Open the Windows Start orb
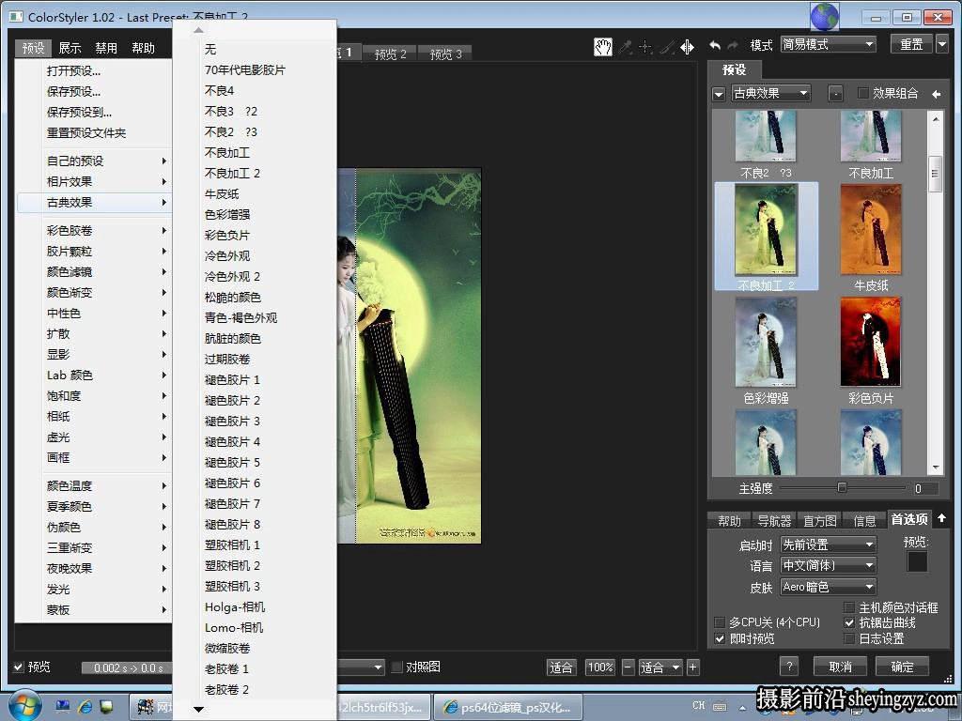The image size is (962, 721). pyautogui.click(x=25, y=705)
